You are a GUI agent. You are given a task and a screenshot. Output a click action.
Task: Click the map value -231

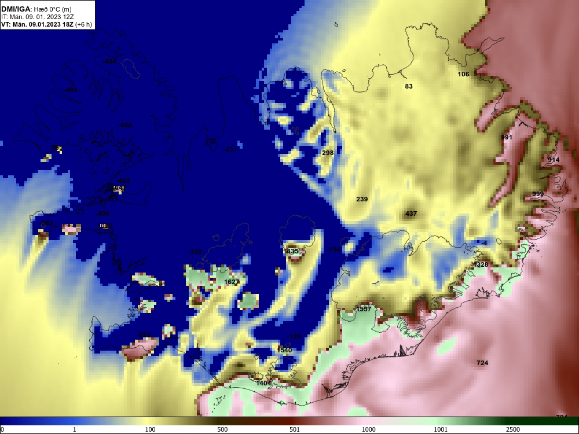pos(230,149)
